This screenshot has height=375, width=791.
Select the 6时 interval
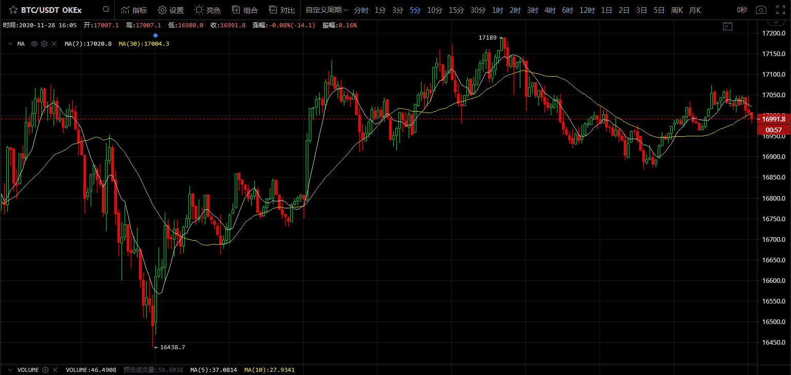(x=568, y=10)
